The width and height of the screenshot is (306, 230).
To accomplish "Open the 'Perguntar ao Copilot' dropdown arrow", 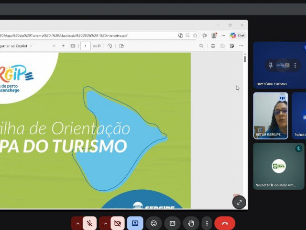I will [31, 46].
